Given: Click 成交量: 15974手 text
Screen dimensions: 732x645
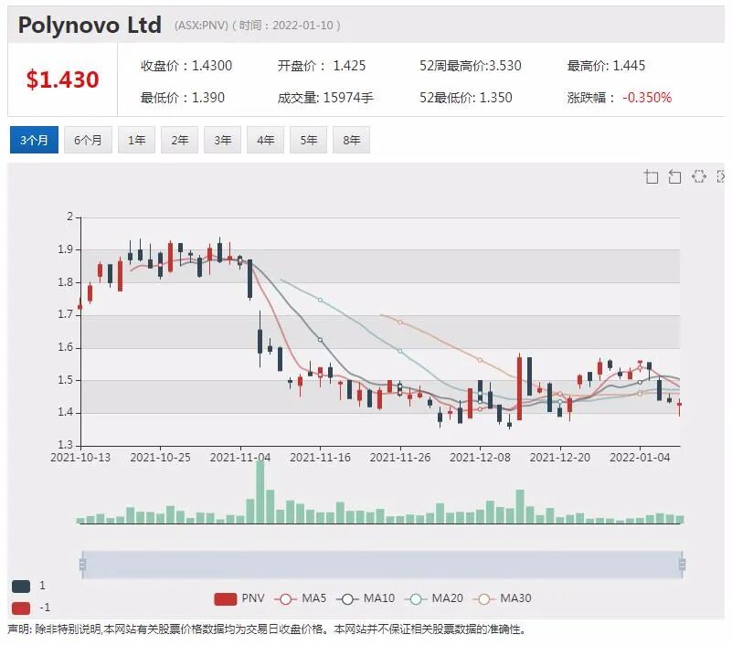Looking at the screenshot, I should 325,98.
